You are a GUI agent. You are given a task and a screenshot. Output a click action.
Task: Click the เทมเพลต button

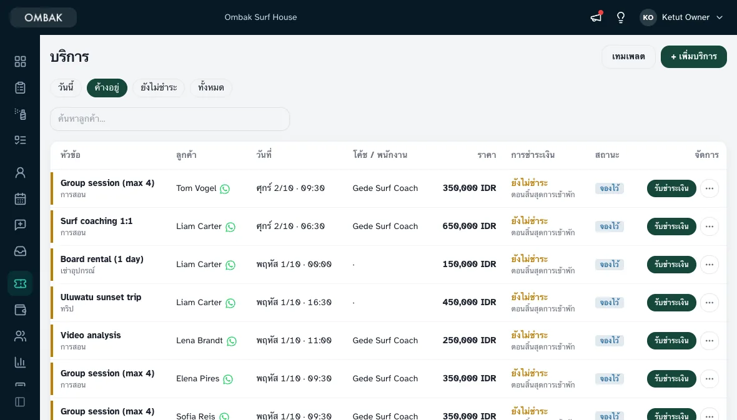(628, 57)
